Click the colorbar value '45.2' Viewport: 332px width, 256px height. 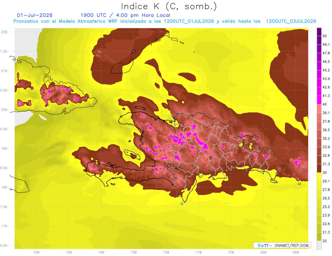pos(326,70)
